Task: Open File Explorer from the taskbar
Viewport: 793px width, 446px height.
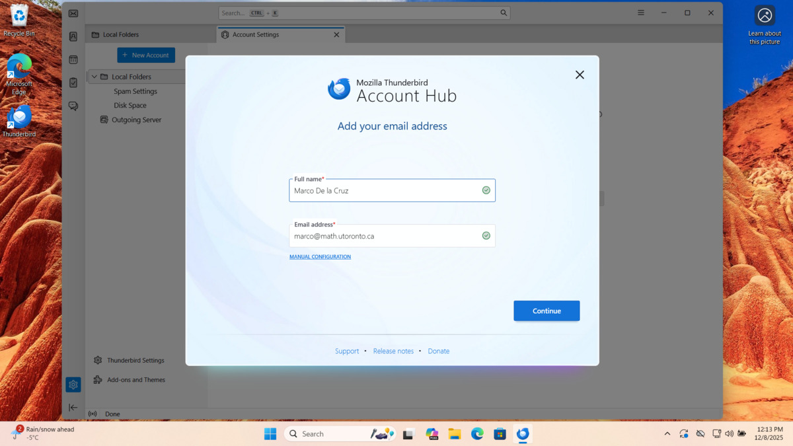Action: tap(455, 434)
